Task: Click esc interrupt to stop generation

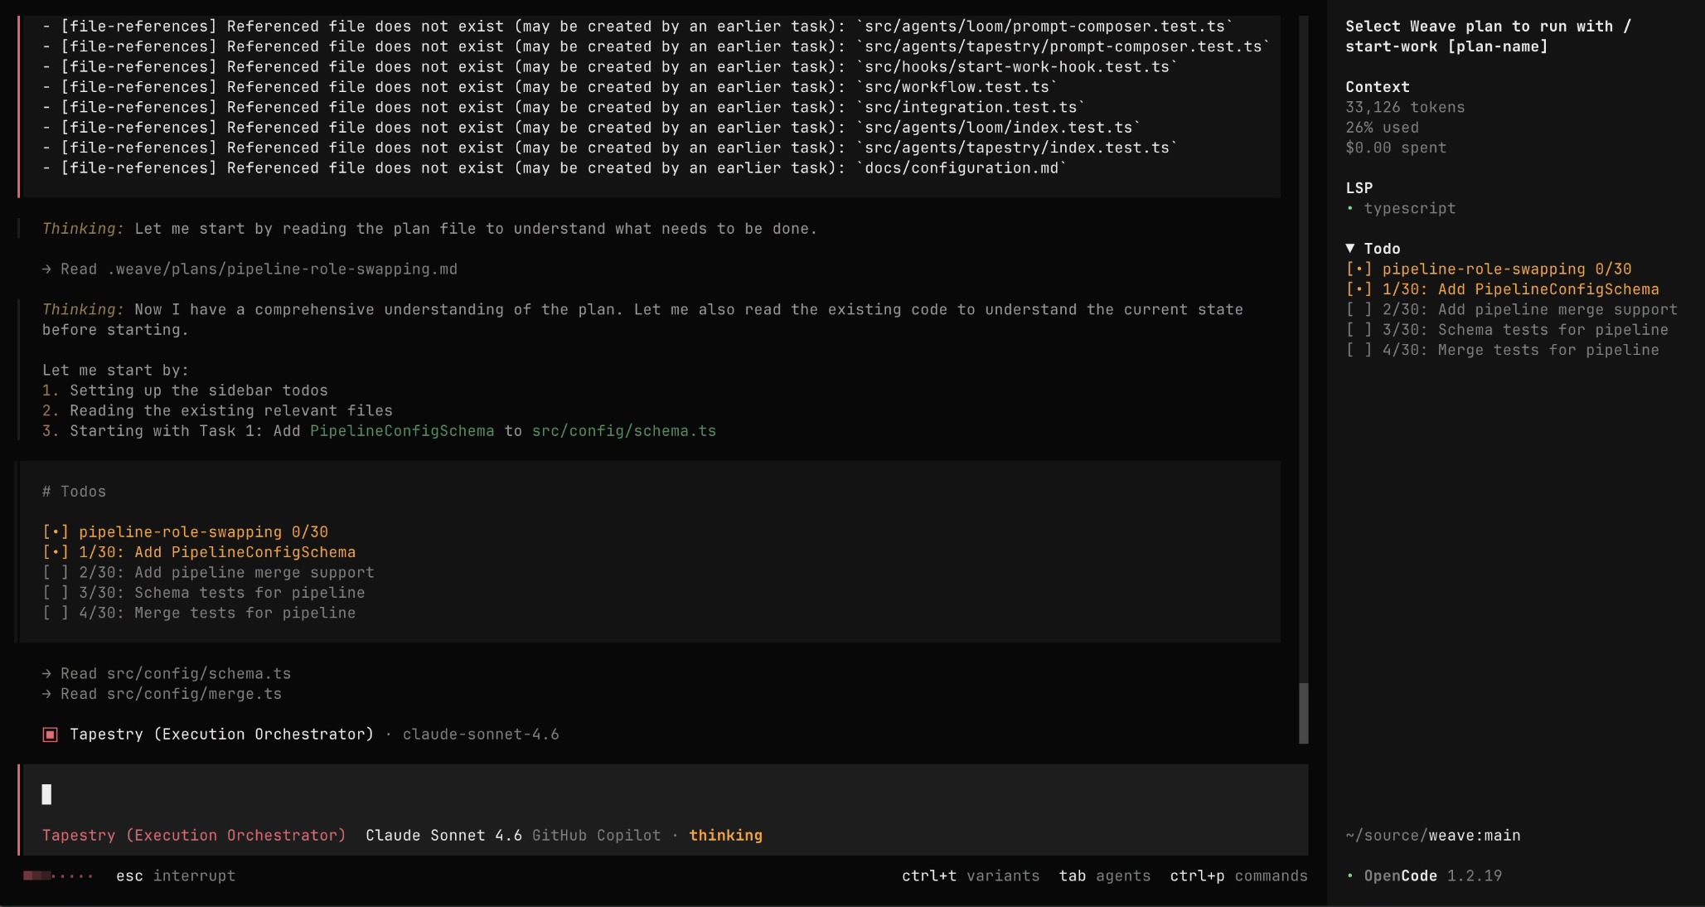Action: [177, 875]
